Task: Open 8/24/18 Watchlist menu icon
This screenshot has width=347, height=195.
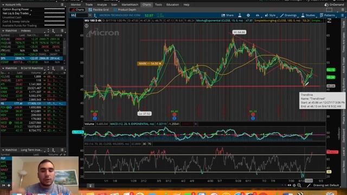Action: point(62,68)
